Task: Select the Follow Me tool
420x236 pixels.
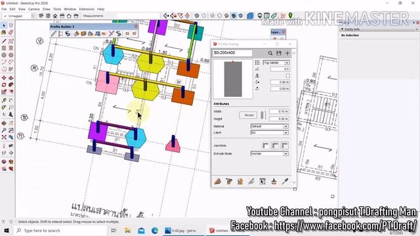Action: click(x=10, y=85)
